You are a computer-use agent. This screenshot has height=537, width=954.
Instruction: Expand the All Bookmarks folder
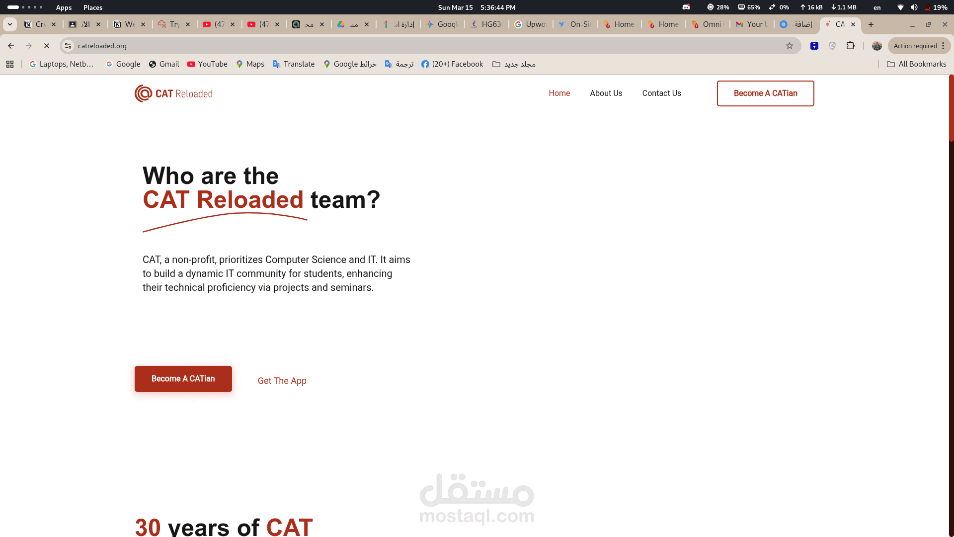(x=917, y=64)
